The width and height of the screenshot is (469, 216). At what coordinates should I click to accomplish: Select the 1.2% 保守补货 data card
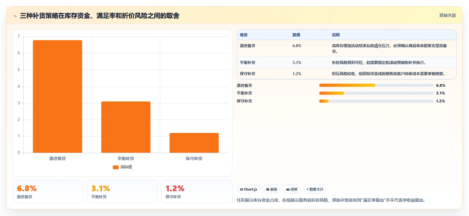click(x=197, y=192)
